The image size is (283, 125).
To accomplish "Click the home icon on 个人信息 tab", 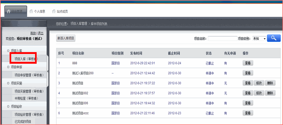I will click(31, 11).
